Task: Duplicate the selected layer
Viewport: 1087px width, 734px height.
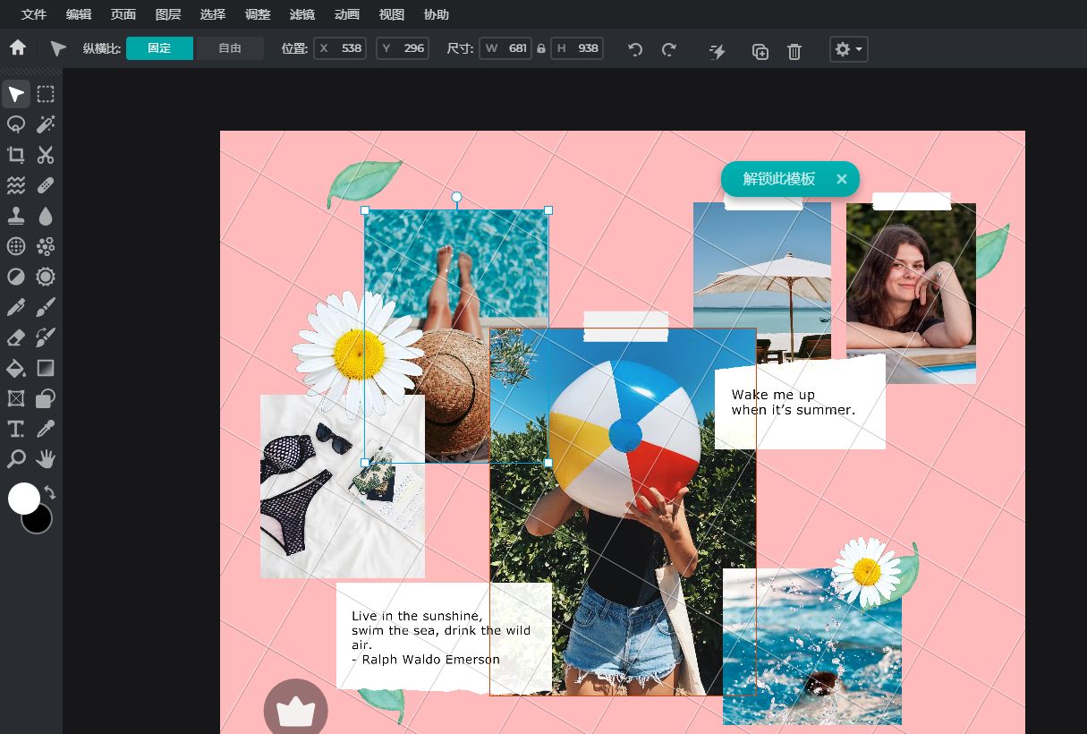Action: pyautogui.click(x=760, y=50)
